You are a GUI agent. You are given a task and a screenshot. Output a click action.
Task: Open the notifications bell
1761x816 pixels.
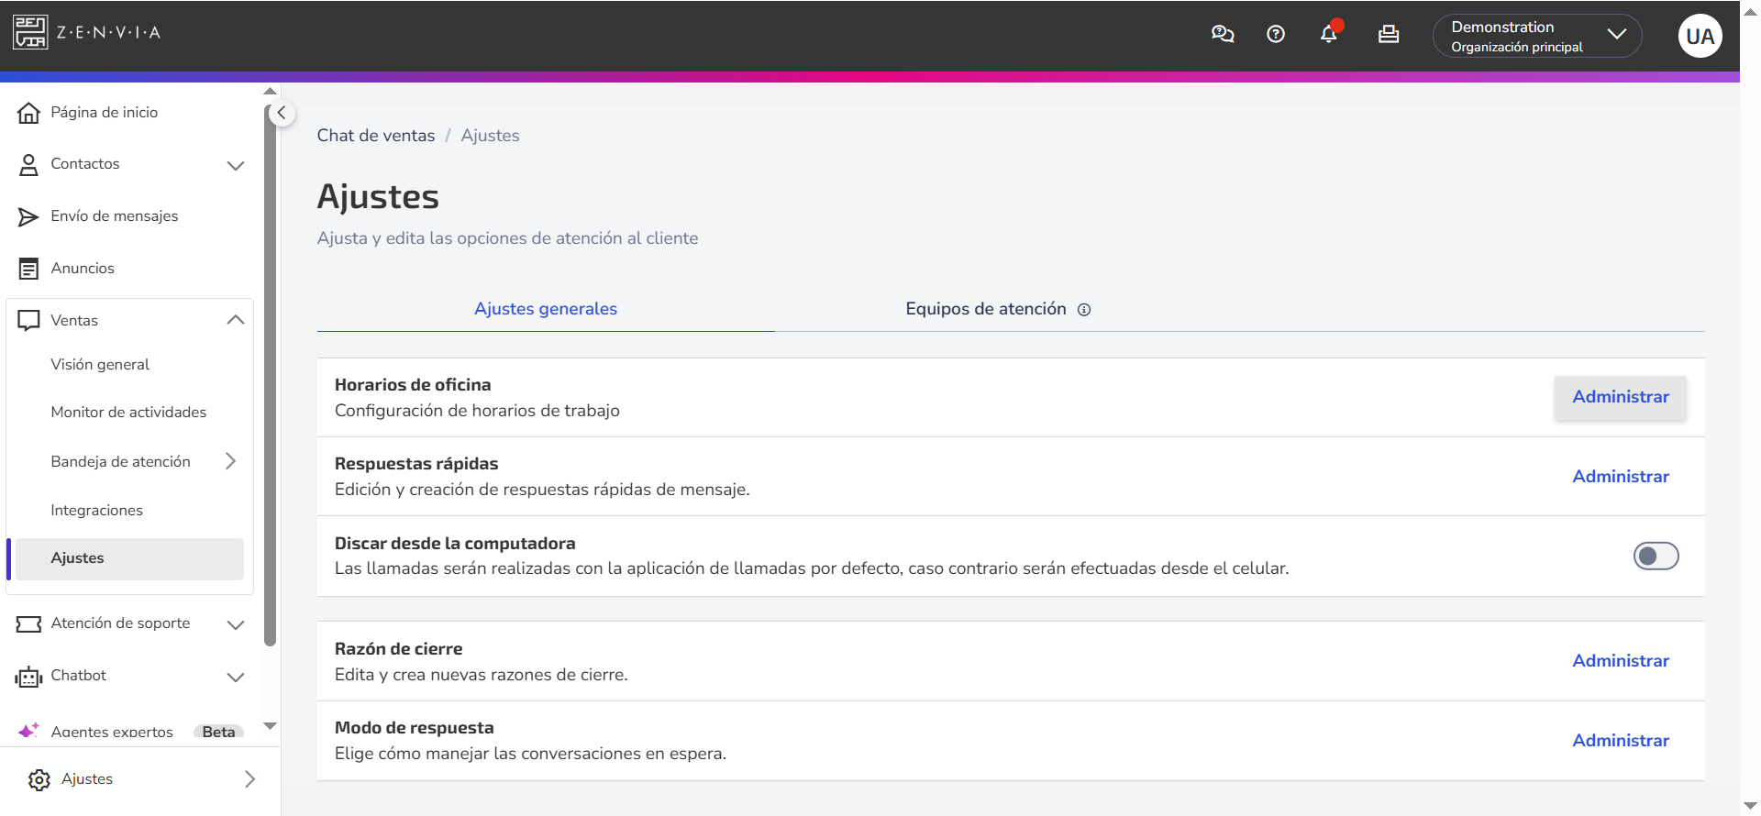coord(1329,34)
